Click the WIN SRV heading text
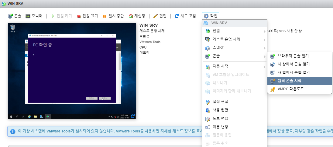Viewport: 333px width, 147px height. [149, 25]
